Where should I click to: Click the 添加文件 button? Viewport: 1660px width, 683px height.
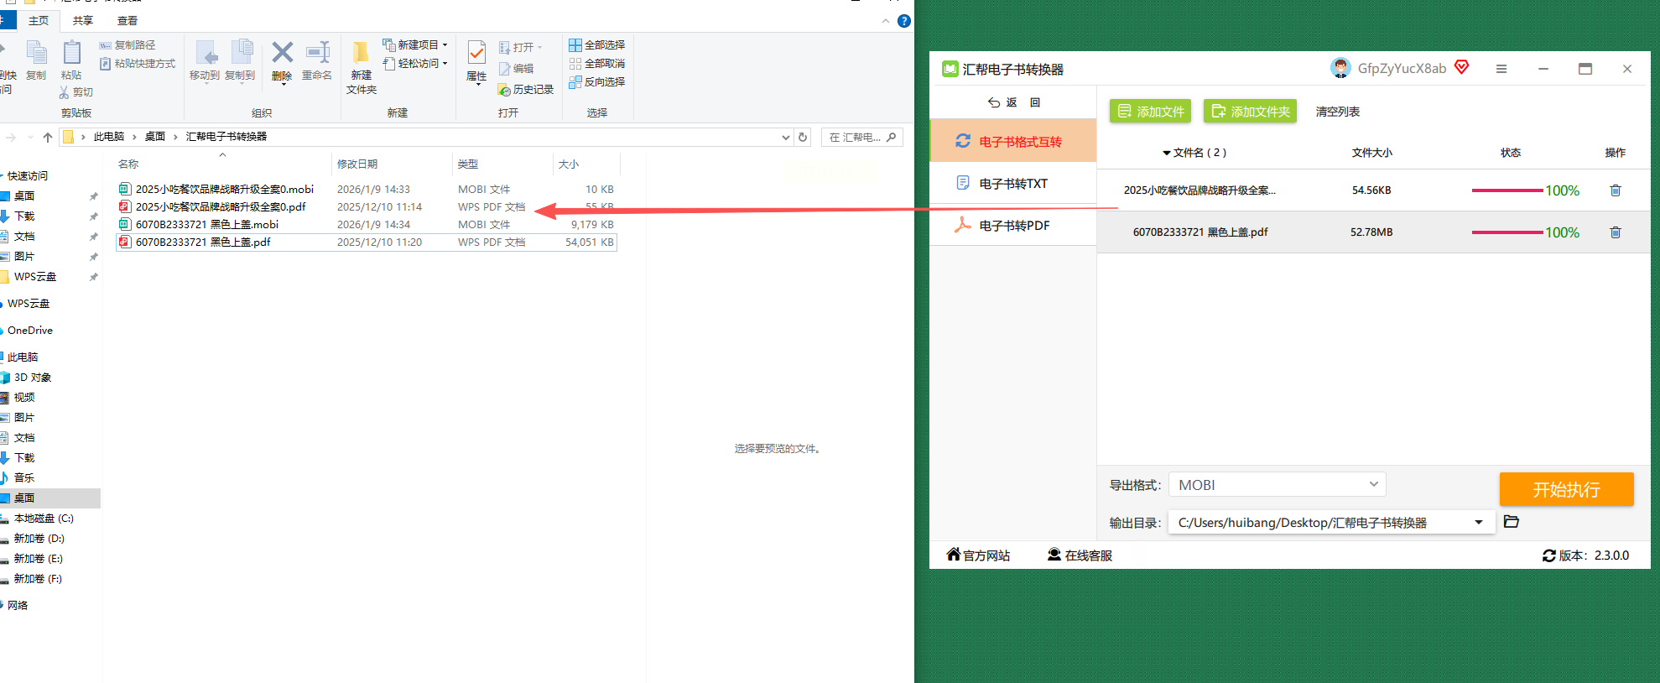(x=1151, y=112)
